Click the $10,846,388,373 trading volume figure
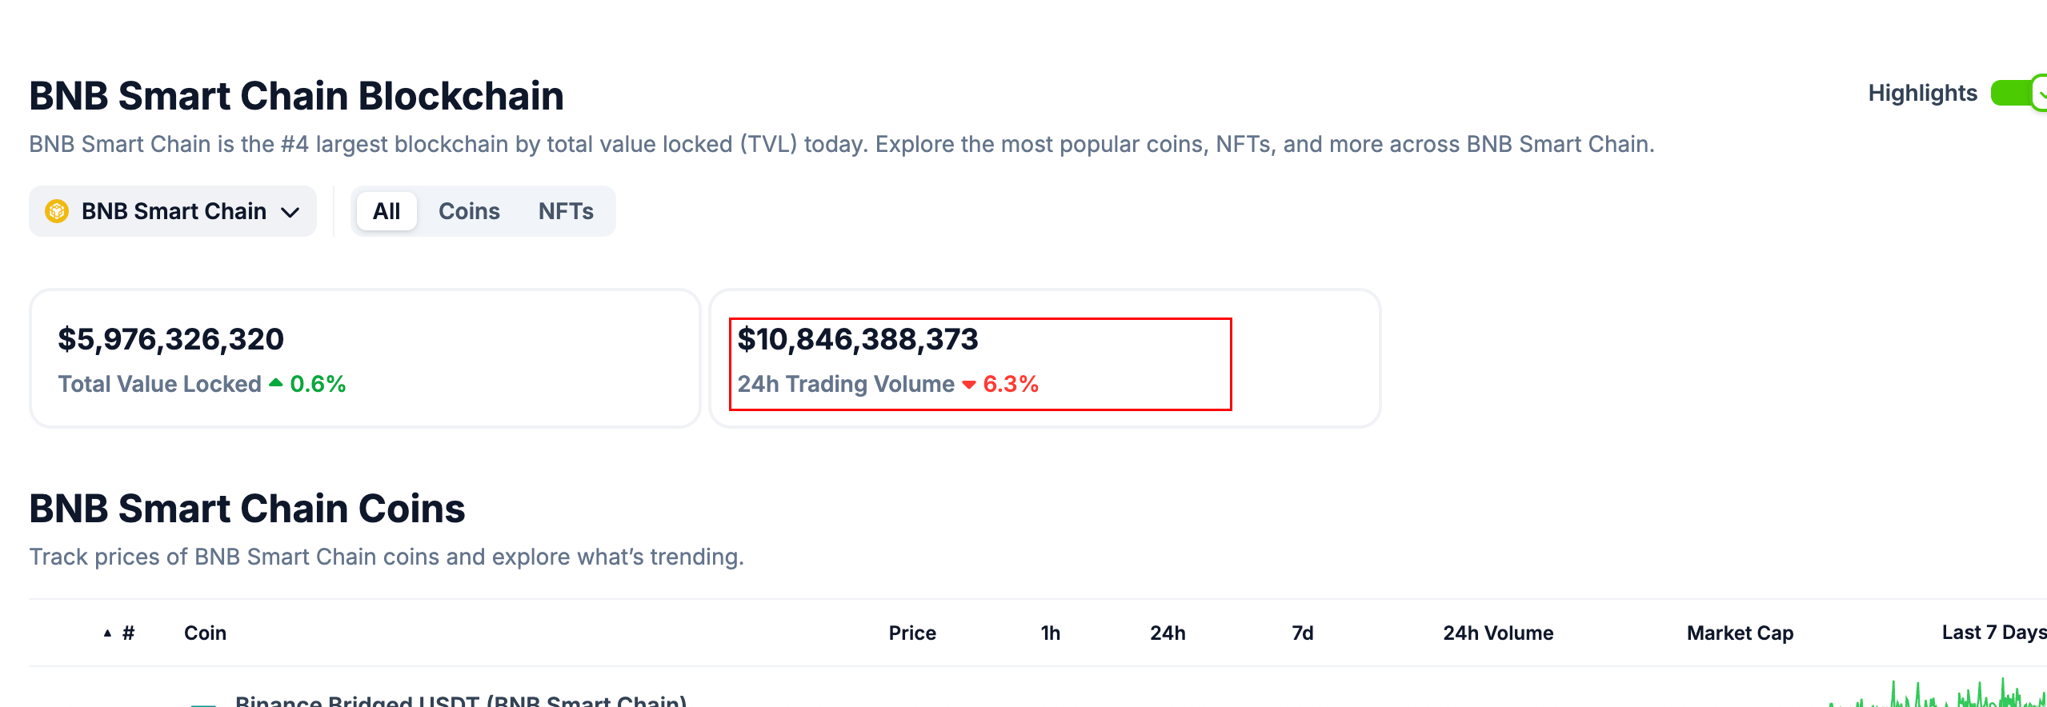The image size is (2047, 707). (x=857, y=339)
